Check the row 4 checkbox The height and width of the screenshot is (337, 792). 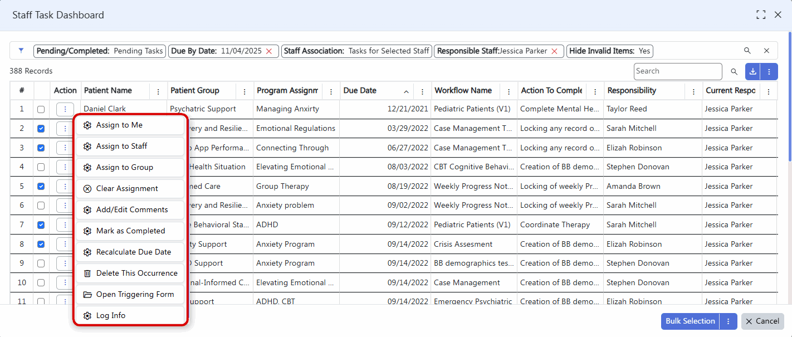coord(41,167)
